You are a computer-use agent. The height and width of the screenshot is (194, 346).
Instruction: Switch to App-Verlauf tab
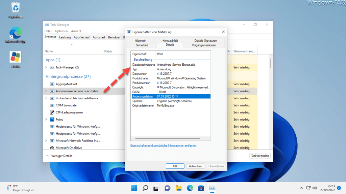tap(82, 37)
